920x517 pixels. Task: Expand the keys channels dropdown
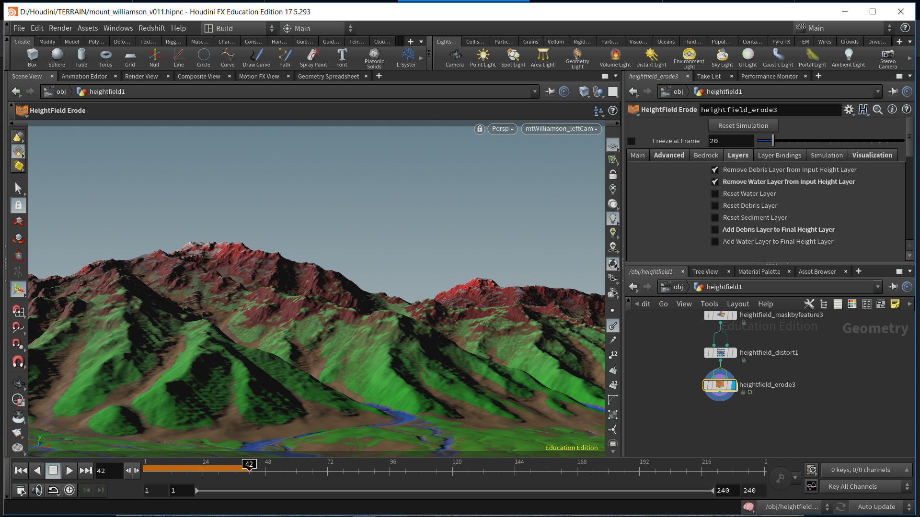(866, 470)
